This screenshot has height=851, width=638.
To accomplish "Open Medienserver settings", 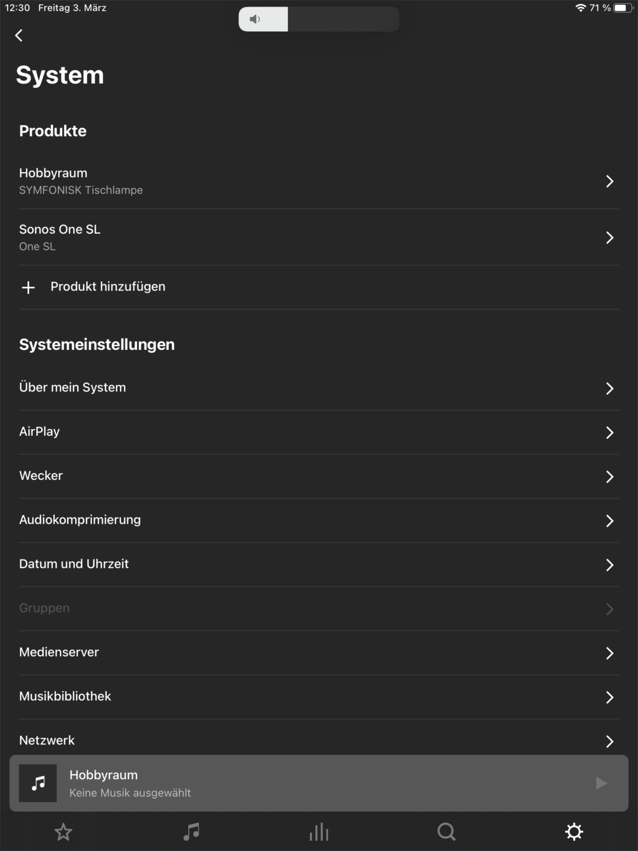I will coord(59,652).
